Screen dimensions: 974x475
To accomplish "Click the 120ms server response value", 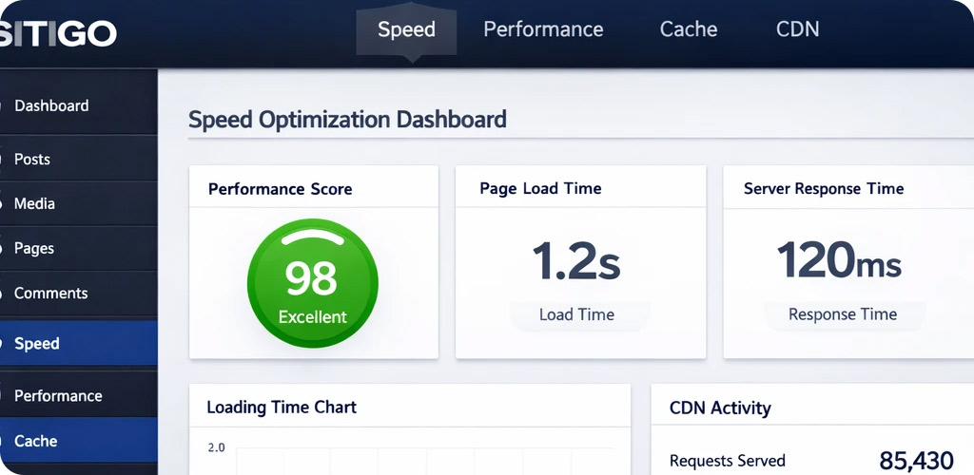I will click(839, 260).
